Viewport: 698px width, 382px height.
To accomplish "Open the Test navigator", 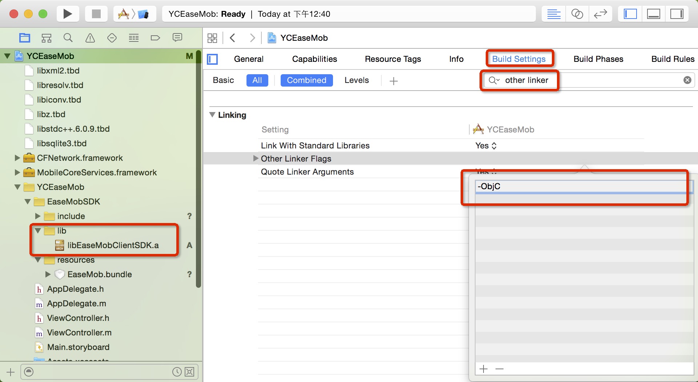I will 112,38.
